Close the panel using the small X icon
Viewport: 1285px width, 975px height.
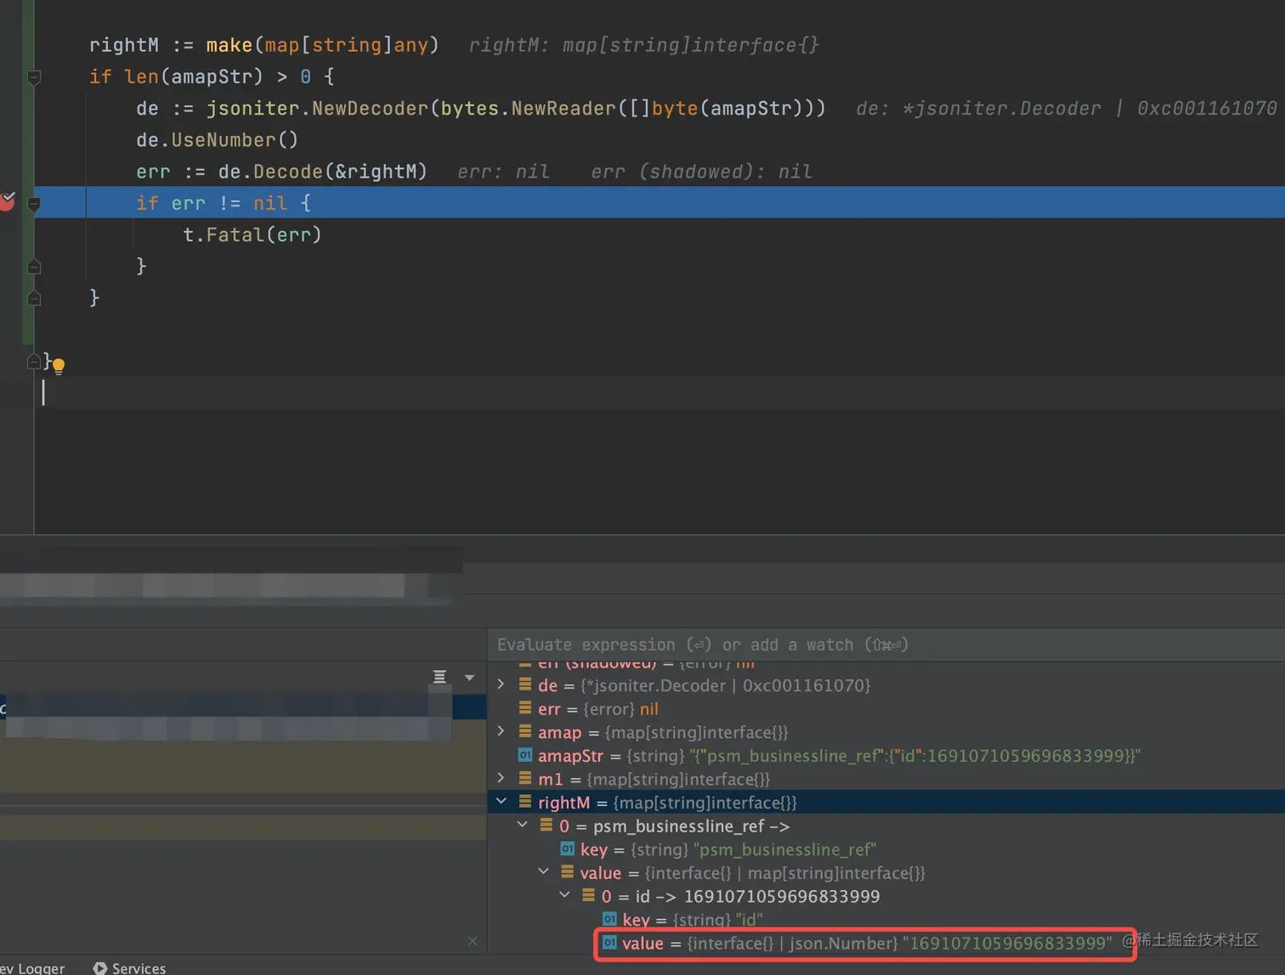coord(473,941)
